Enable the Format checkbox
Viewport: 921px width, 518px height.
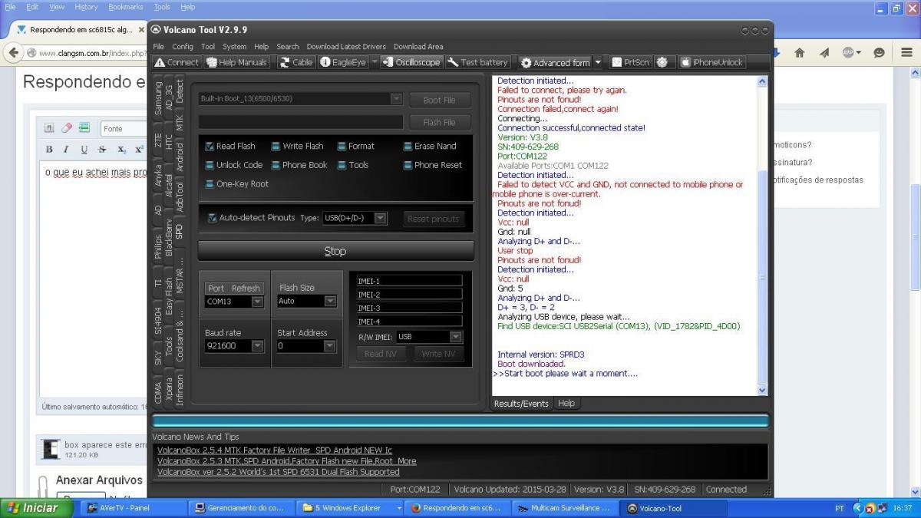[x=342, y=146]
